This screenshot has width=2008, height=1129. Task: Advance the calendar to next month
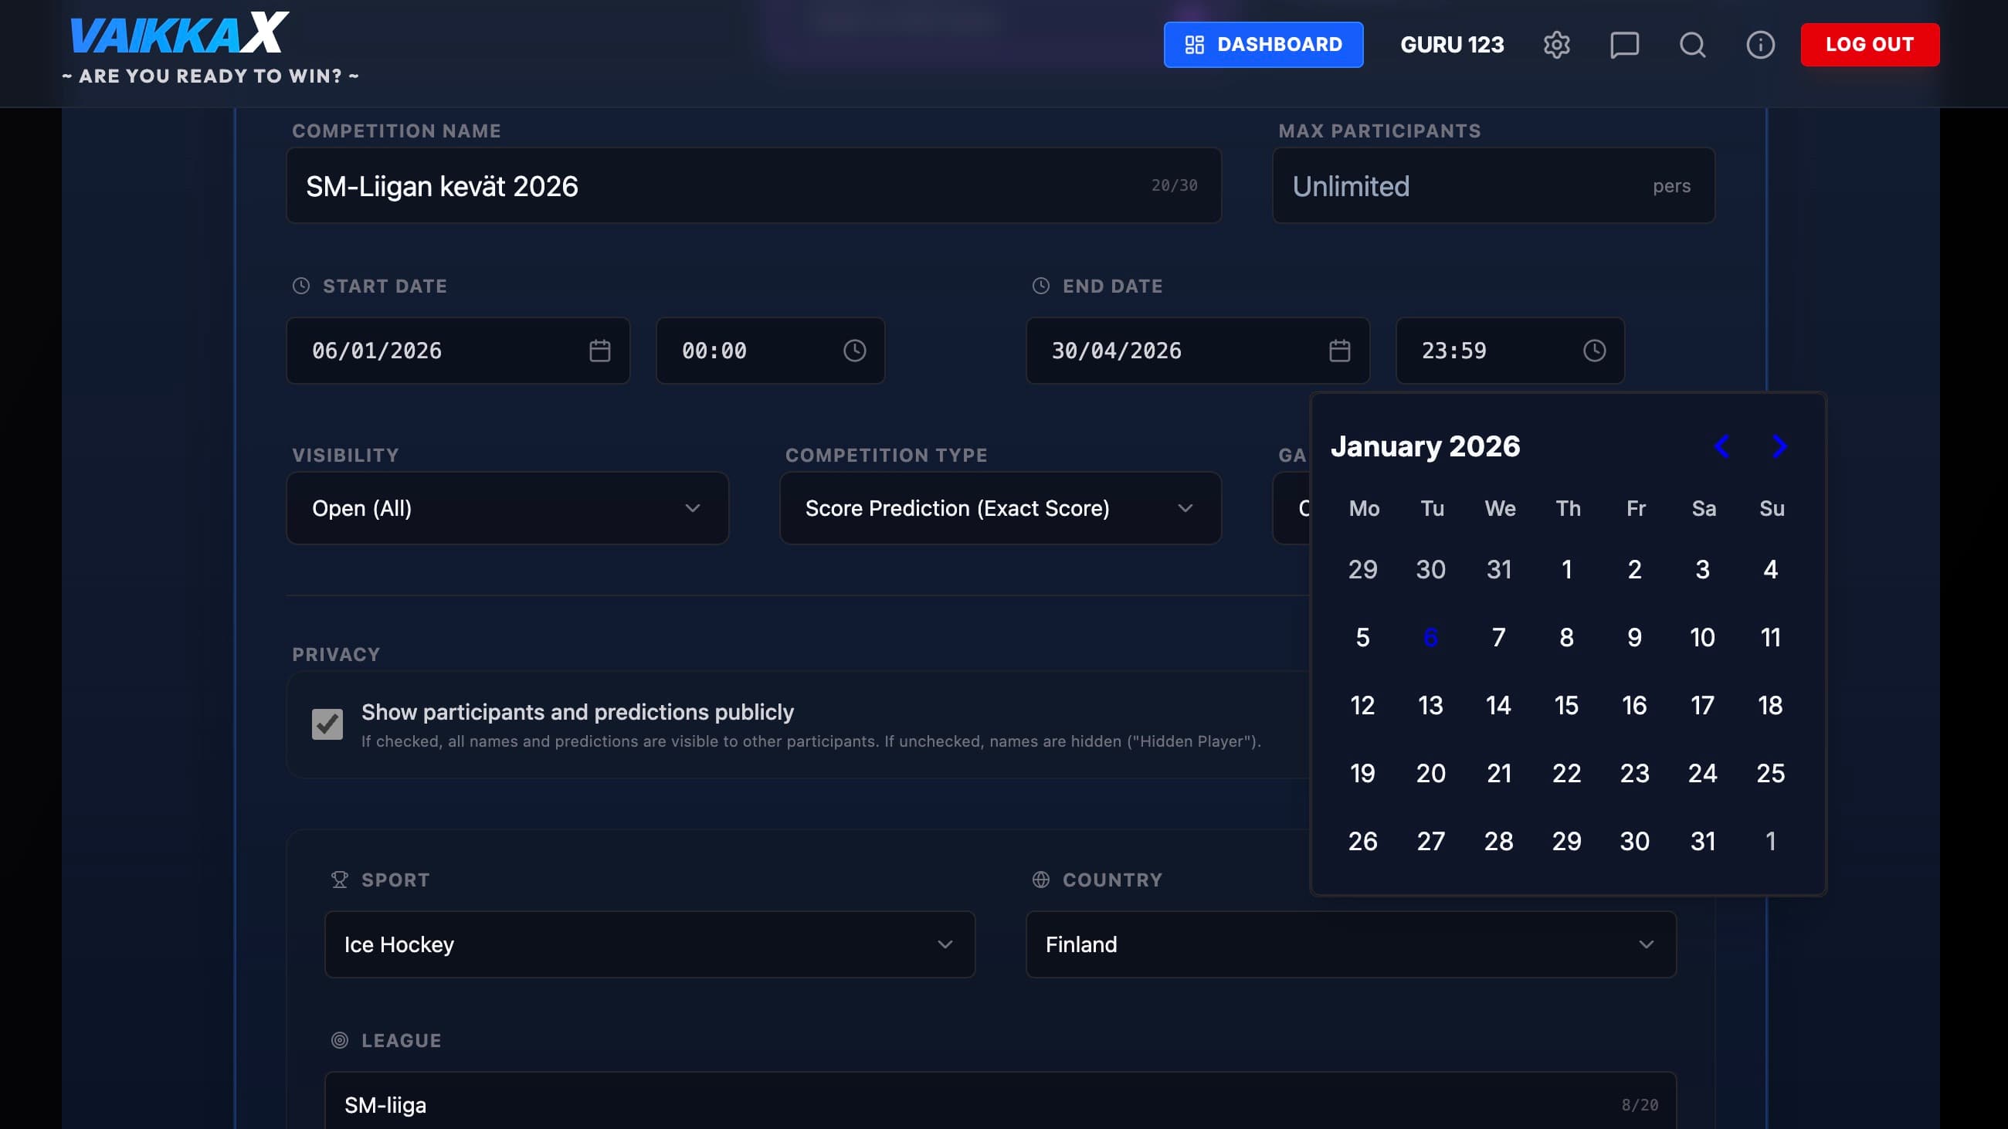pyautogui.click(x=1779, y=446)
